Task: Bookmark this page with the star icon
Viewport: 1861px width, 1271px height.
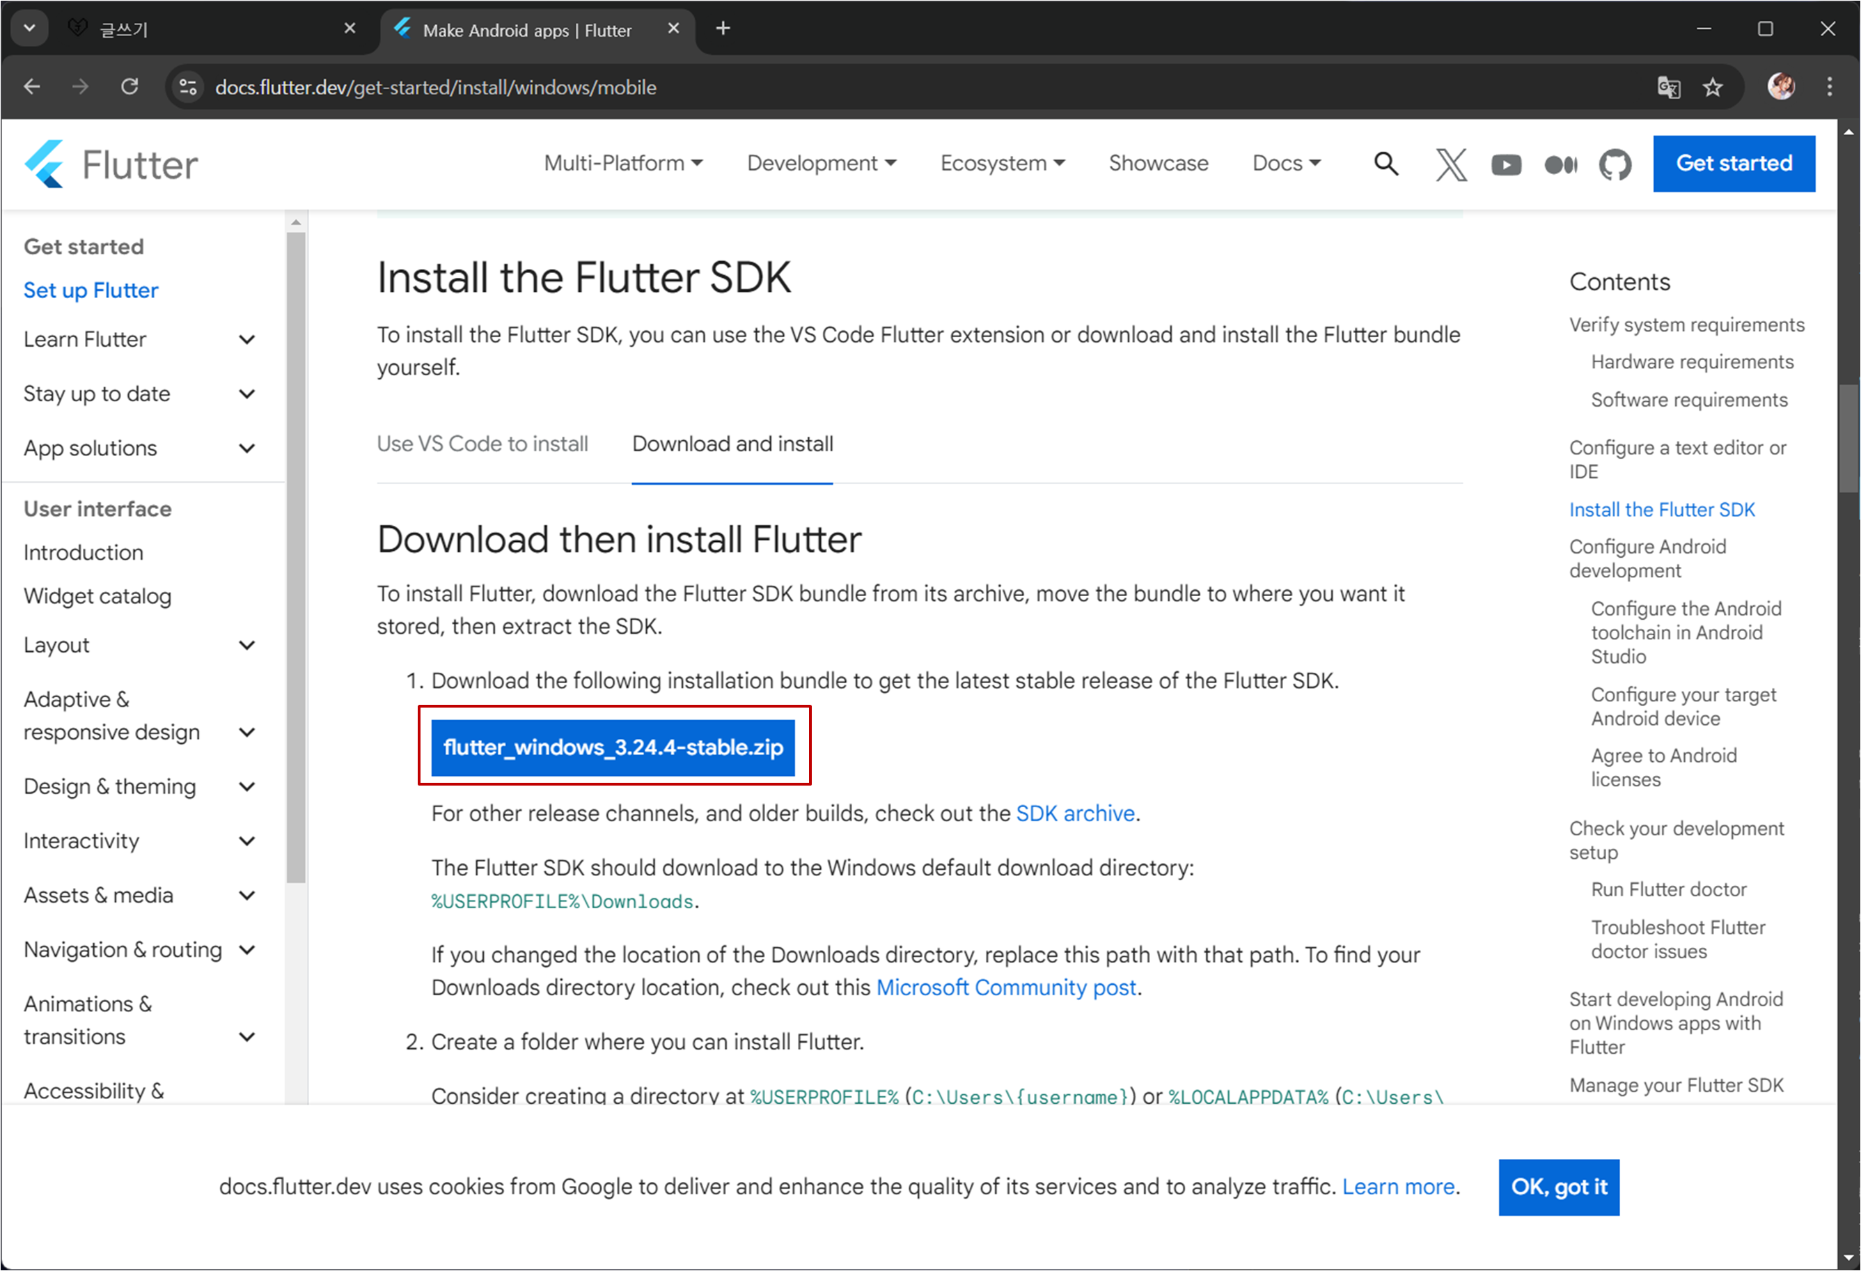Action: click(x=1712, y=86)
